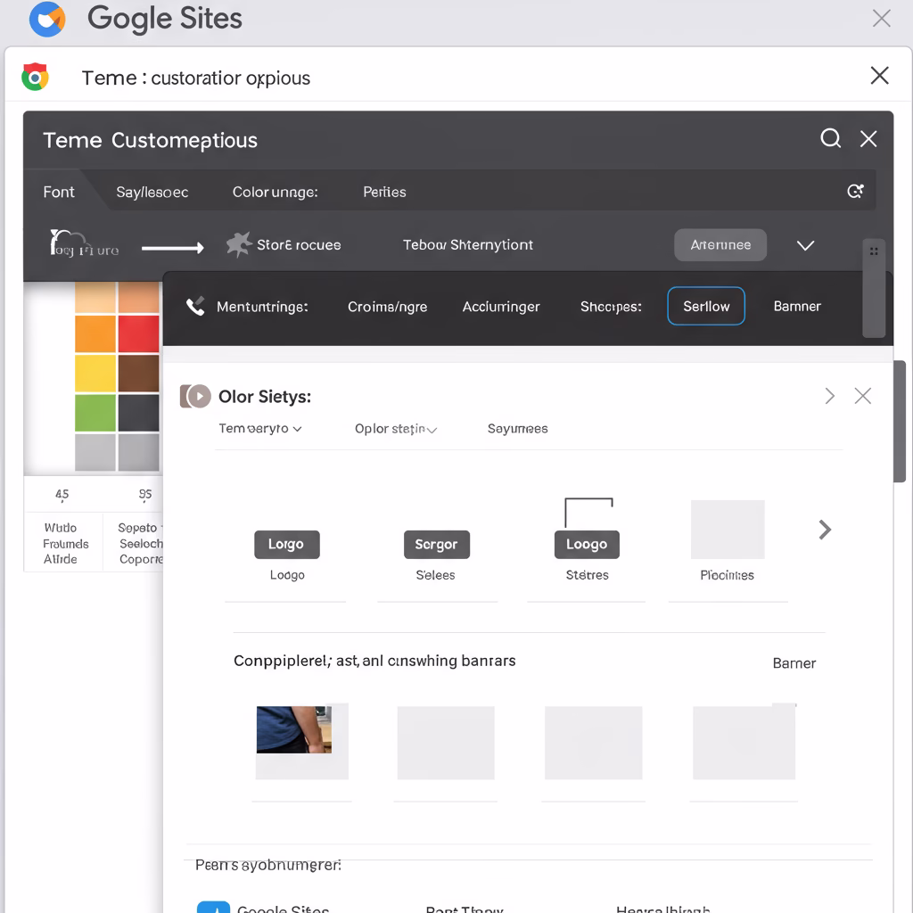The image size is (913, 913).
Task: Select the Shcopes menu item
Action: 611,307
